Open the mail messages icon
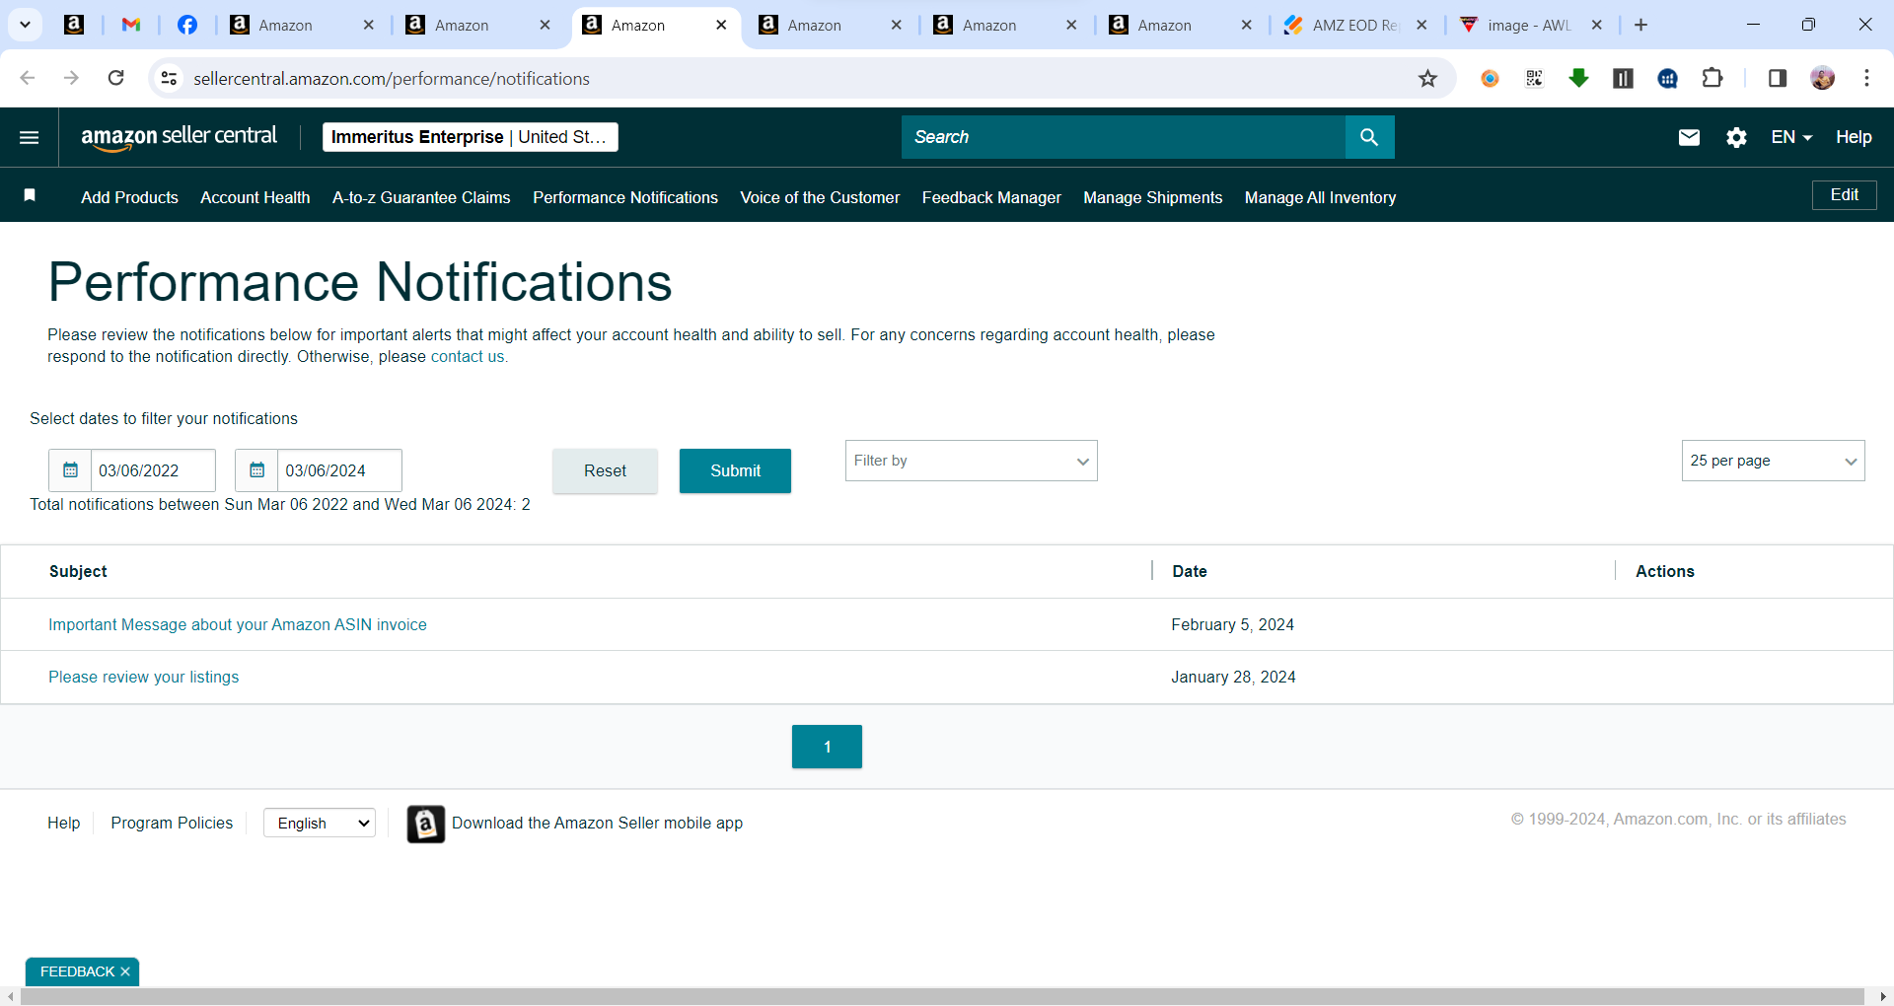The height and width of the screenshot is (1006, 1894). point(1689,137)
